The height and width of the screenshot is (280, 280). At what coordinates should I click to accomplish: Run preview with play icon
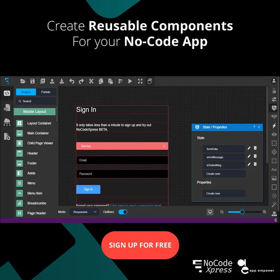(130, 81)
